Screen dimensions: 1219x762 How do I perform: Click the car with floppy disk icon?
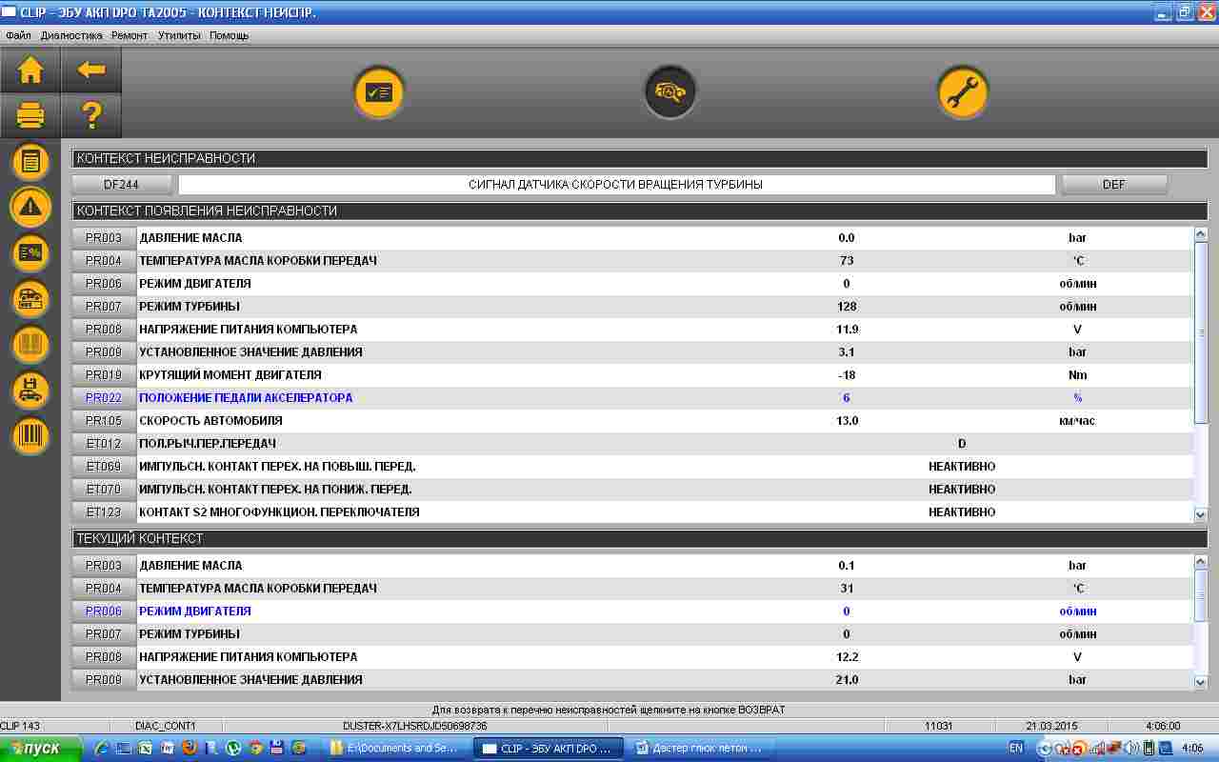coord(30,390)
